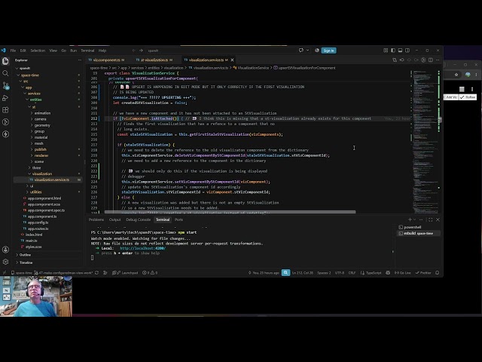Open the Extensions view
The height and width of the screenshot is (362, 482).
[5, 110]
